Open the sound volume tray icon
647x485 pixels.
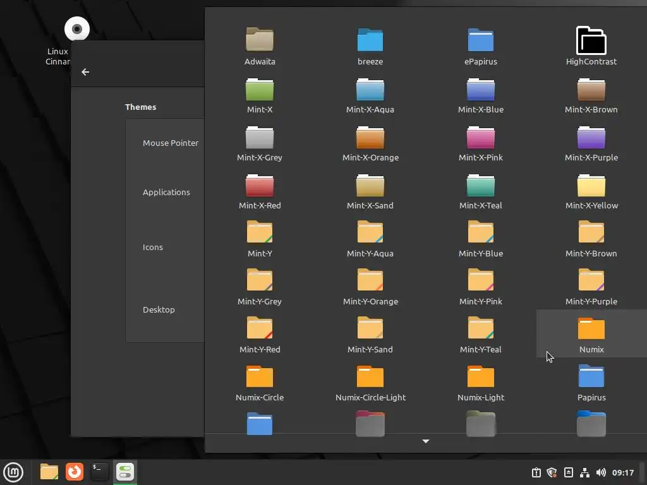[602, 472]
